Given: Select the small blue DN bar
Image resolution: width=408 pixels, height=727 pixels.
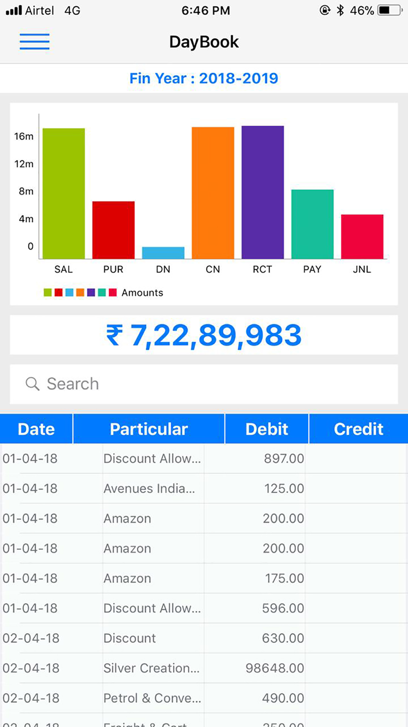Looking at the screenshot, I should (x=163, y=253).
